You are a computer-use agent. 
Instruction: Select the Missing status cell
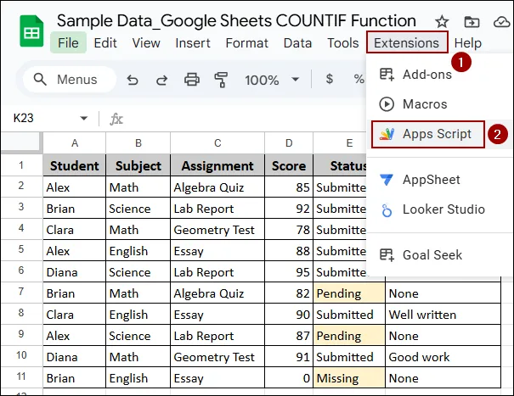349,378
